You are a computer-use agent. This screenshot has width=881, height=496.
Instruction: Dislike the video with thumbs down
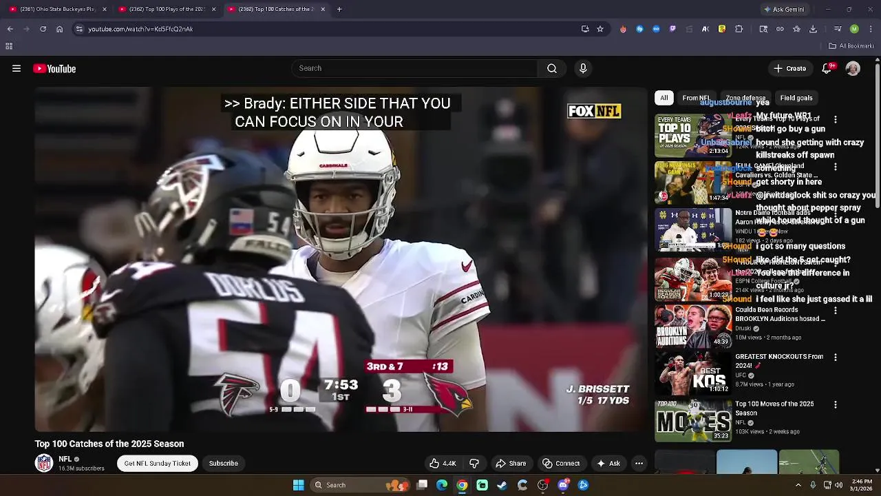pyautogui.click(x=474, y=464)
